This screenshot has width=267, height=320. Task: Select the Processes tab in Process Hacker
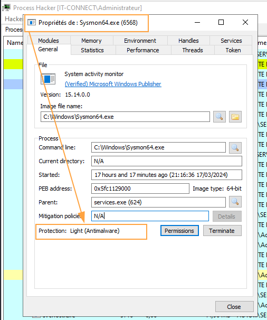coord(14,30)
